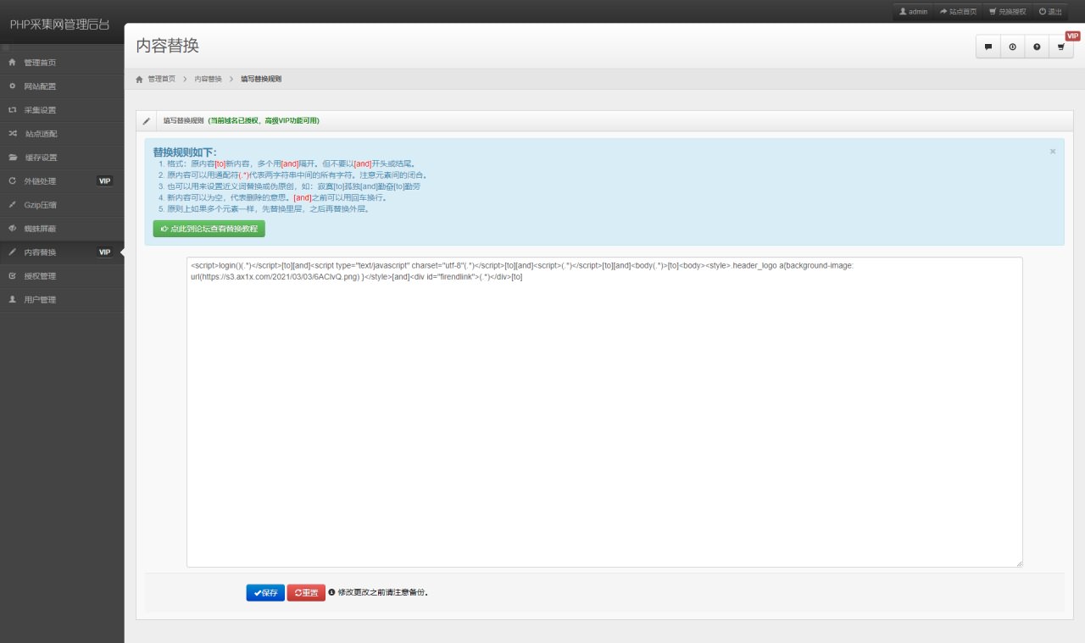Open 外链处理 VIP sidebar item

(x=40, y=181)
